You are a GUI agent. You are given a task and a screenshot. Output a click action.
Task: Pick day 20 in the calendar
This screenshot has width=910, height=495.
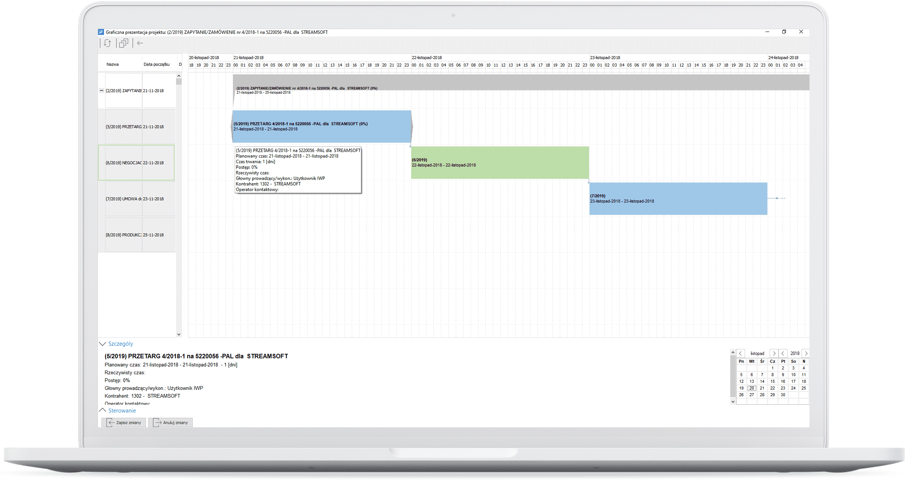click(x=752, y=388)
